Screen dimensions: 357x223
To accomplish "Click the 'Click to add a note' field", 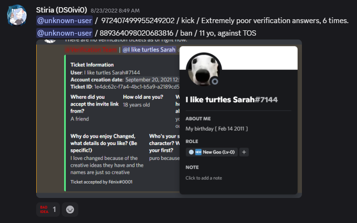I will tap(204, 178).
